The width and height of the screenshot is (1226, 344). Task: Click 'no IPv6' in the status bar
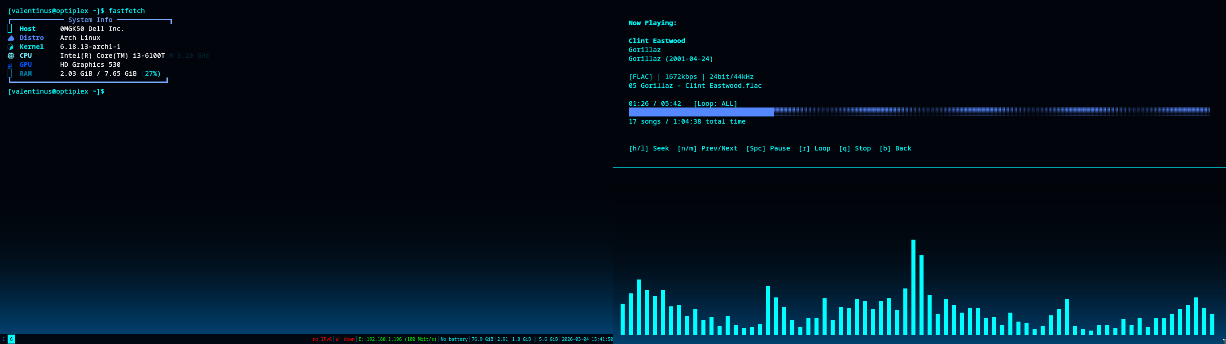tap(322, 340)
